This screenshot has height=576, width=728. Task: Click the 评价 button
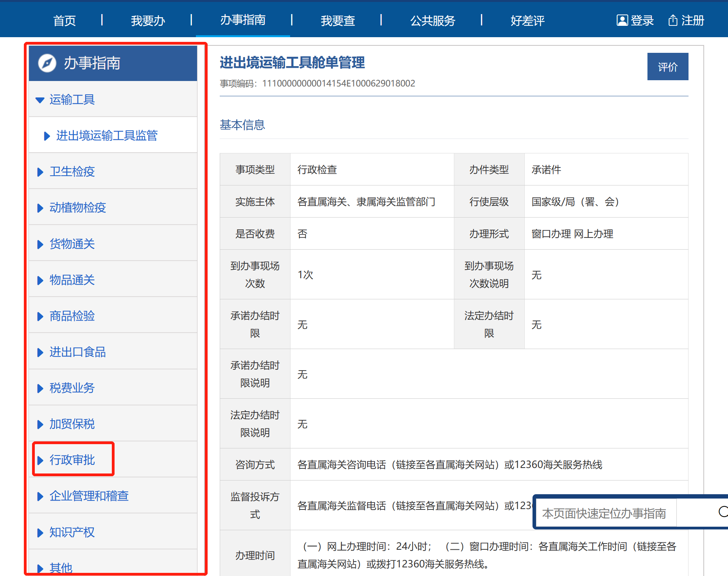667,67
